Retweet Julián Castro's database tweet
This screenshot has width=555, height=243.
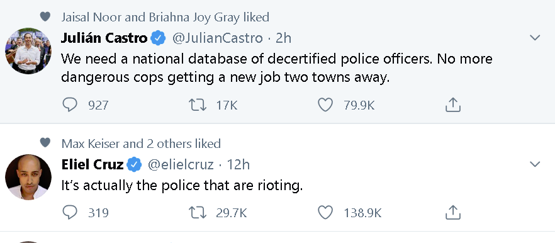coord(198,105)
